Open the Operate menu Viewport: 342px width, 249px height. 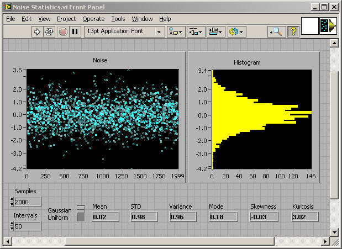(x=93, y=19)
